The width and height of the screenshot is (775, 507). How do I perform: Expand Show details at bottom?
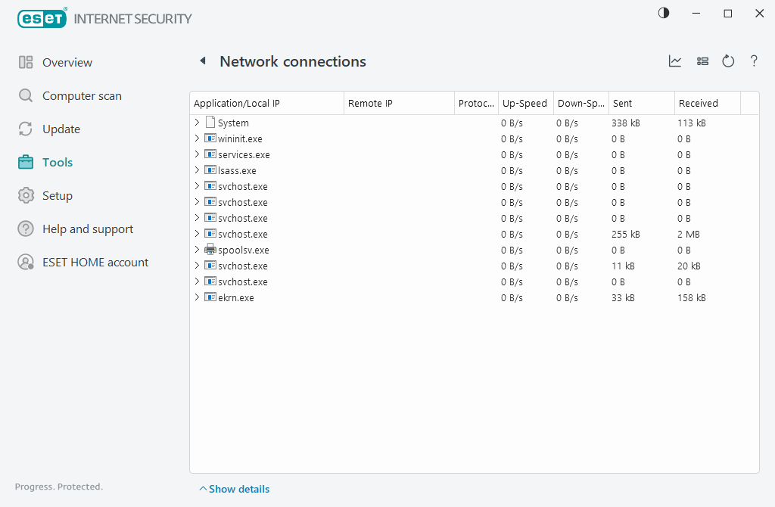pos(234,489)
